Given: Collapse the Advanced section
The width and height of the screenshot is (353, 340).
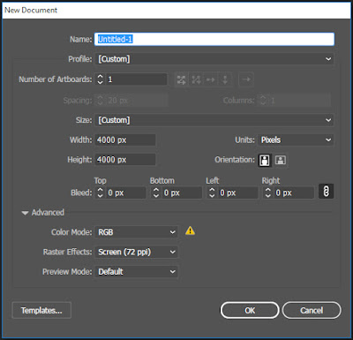Looking at the screenshot, I should point(25,213).
